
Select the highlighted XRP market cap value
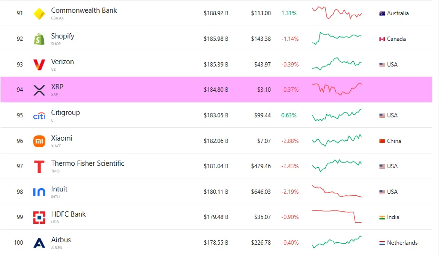click(216, 90)
